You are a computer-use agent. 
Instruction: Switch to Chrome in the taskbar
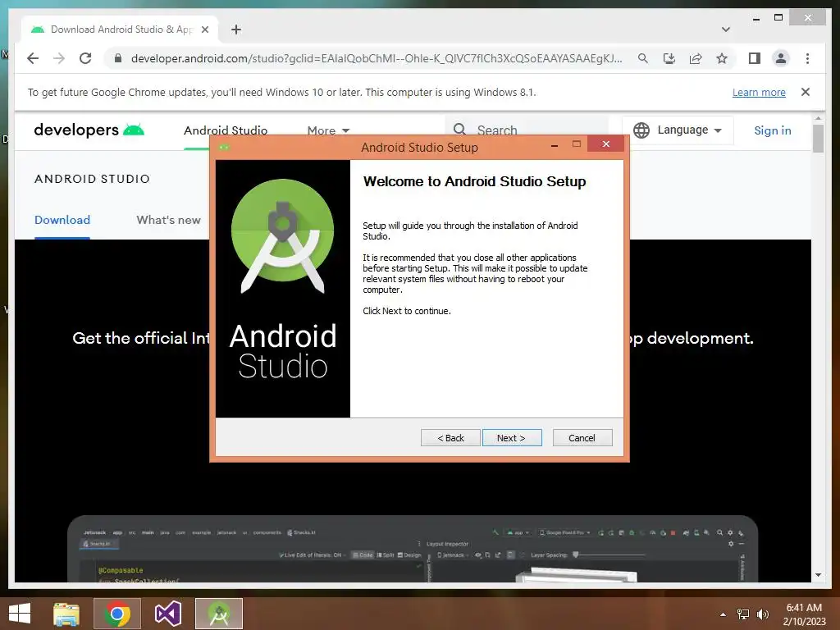click(x=117, y=614)
